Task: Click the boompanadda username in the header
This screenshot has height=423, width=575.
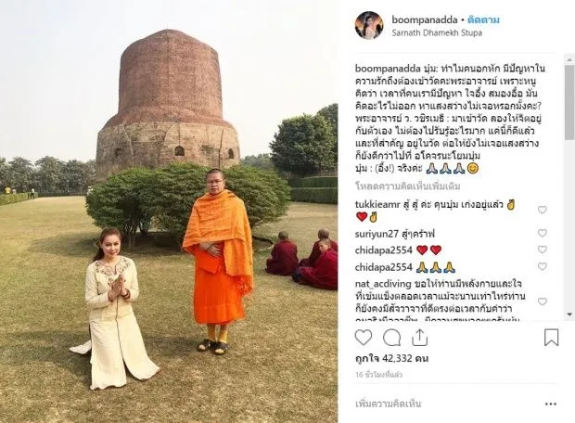Action: pos(424,19)
